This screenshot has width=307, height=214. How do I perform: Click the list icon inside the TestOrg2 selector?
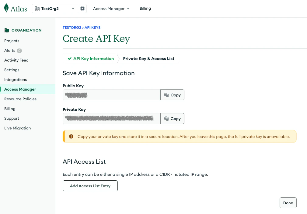click(x=38, y=8)
